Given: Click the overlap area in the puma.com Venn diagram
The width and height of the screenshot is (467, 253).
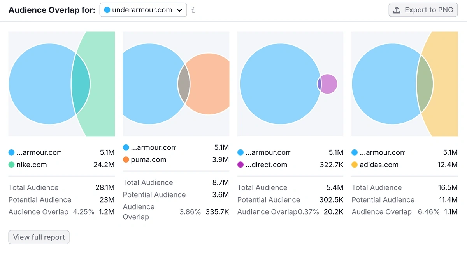Looking at the screenshot, I should pos(184,84).
